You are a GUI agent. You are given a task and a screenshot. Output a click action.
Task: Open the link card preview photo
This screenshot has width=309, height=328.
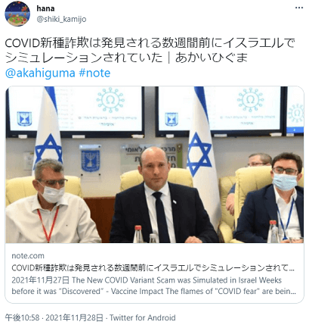tap(155, 164)
